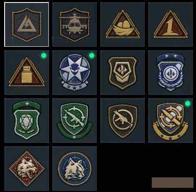Click the white selection border of first emblem

click(27, 3)
